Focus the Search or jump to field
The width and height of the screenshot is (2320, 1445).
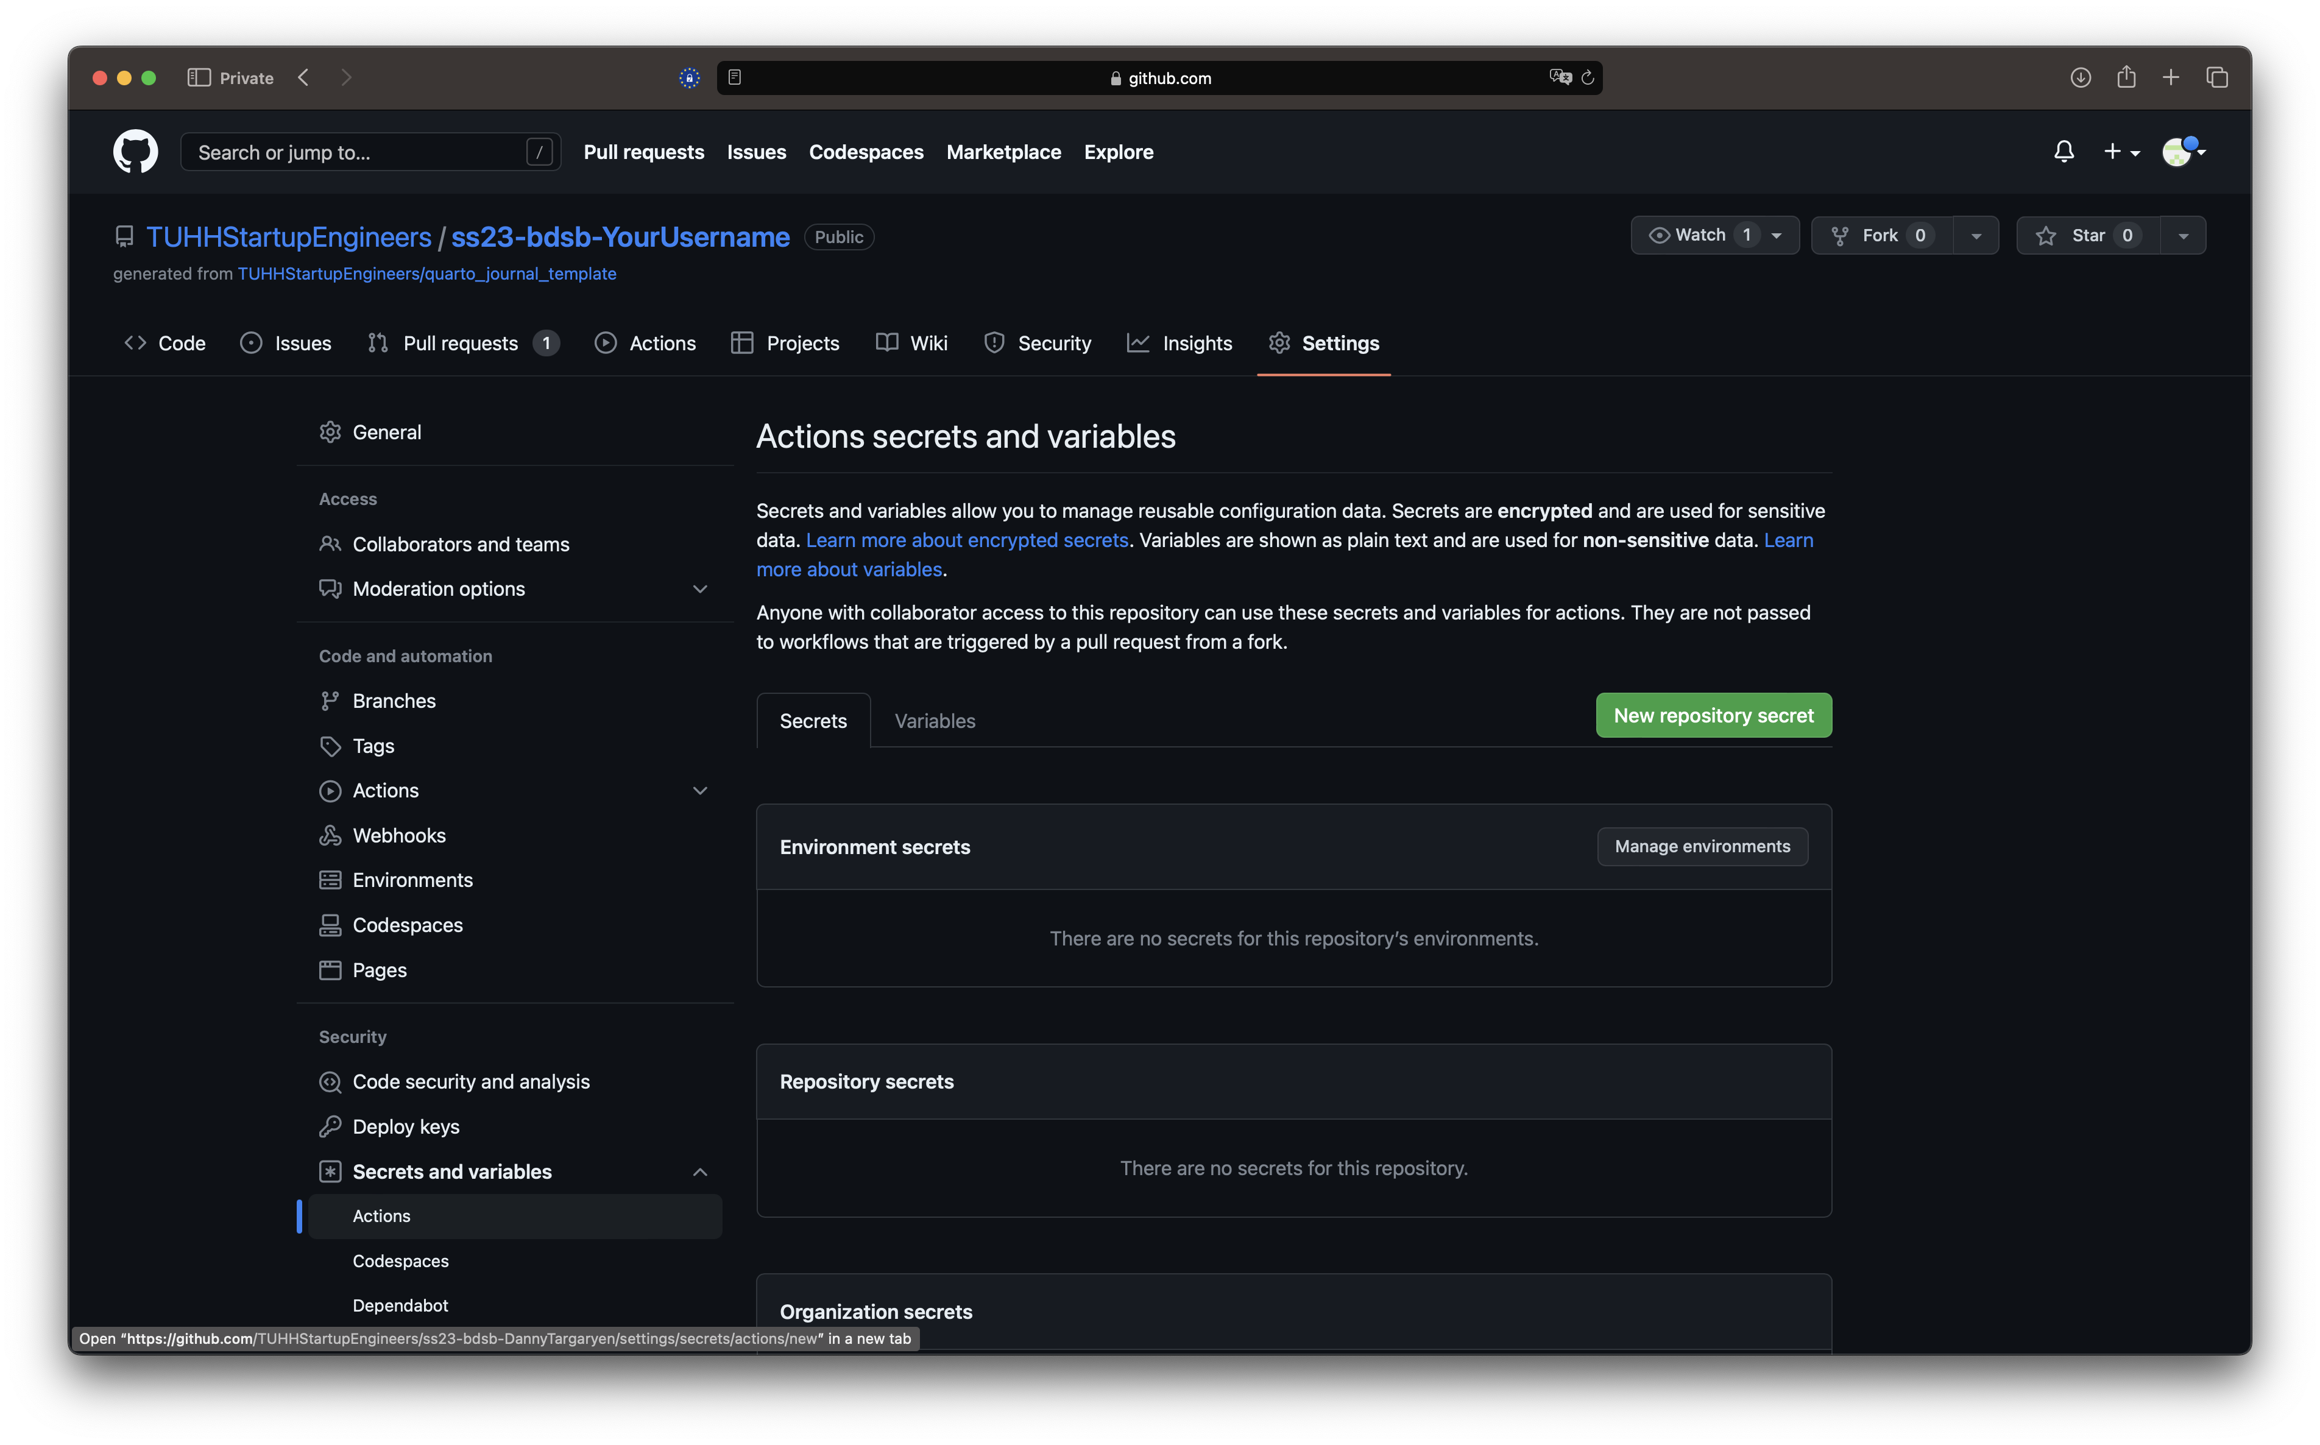click(x=370, y=152)
